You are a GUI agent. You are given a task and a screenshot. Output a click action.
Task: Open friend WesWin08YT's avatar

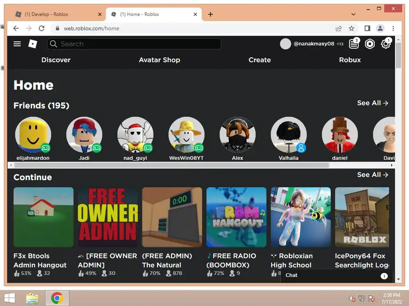tap(187, 135)
